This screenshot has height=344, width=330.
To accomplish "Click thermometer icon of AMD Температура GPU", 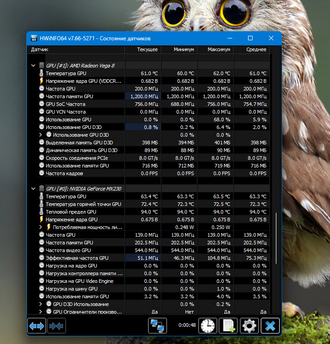I will (41, 73).
